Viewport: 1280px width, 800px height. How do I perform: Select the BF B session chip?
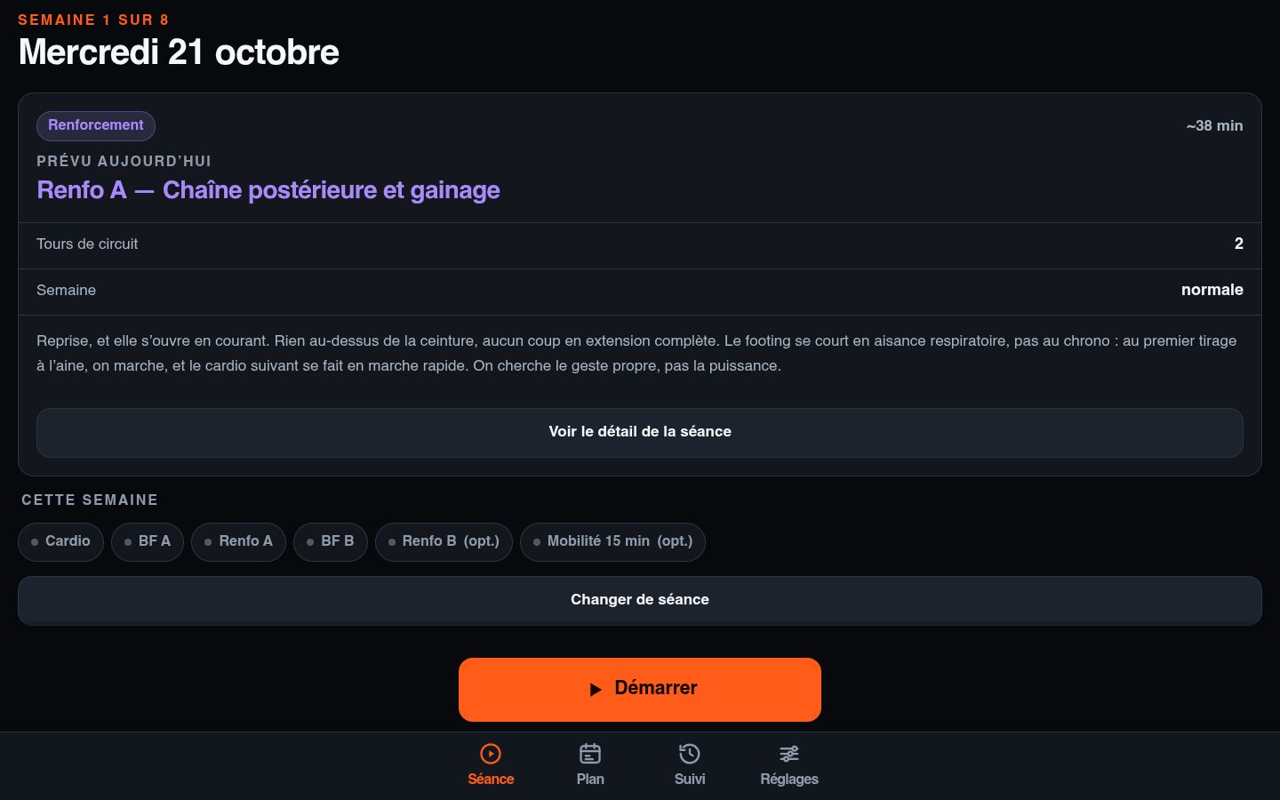pyautogui.click(x=331, y=541)
